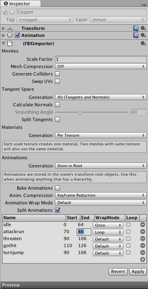Screen dimensions: 148x289
Task: Click the Scale Factor input field
Action: point(101,59)
